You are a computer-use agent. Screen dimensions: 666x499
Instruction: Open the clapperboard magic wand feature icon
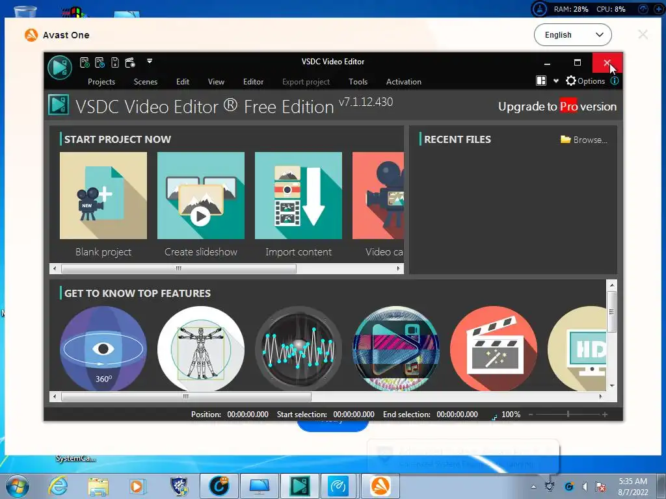[494, 348]
